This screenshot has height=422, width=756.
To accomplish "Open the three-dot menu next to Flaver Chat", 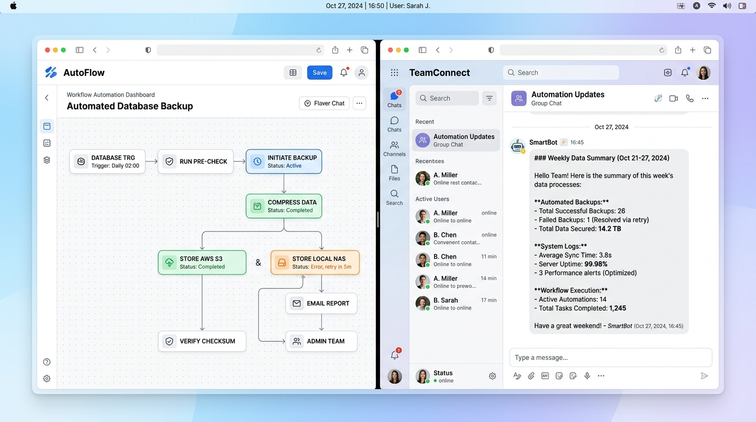I will (359, 103).
